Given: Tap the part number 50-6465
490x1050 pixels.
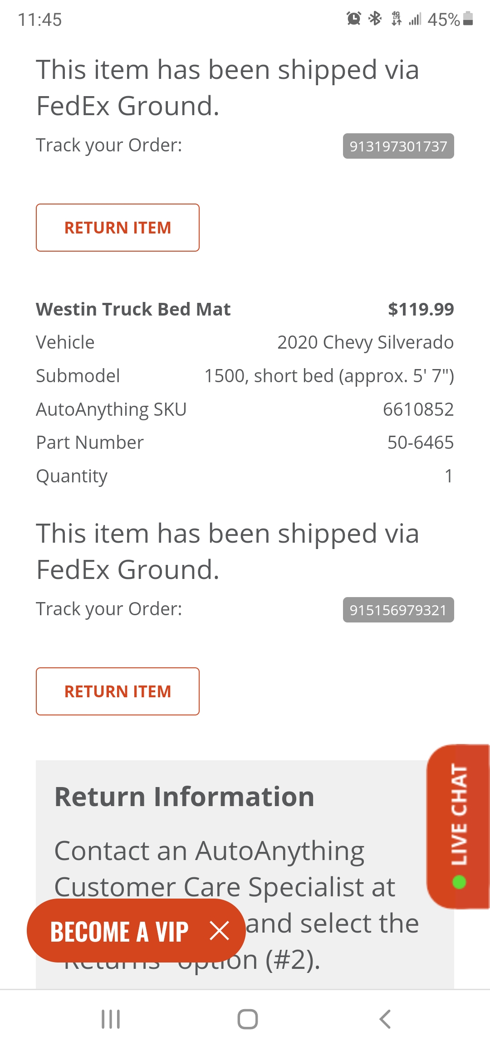Looking at the screenshot, I should pyautogui.click(x=420, y=442).
